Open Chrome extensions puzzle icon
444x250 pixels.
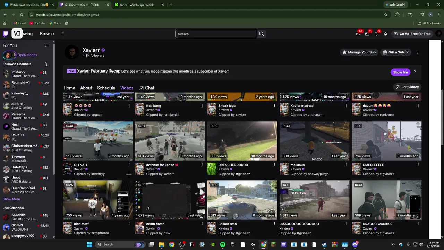pyautogui.click(x=398, y=15)
